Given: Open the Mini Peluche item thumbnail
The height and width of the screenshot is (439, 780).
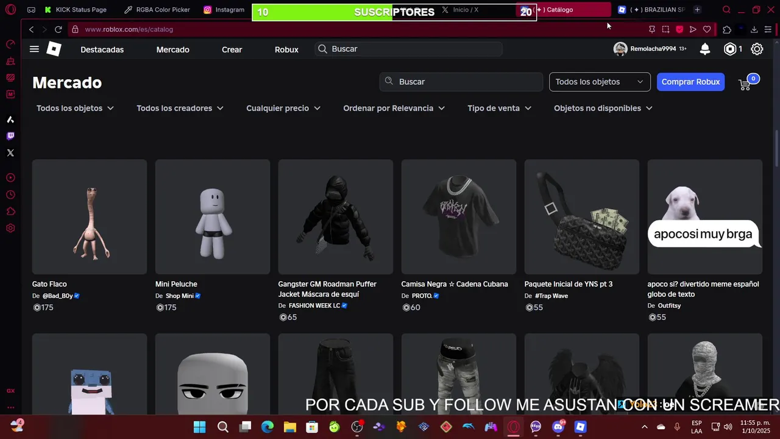Looking at the screenshot, I should tap(213, 217).
